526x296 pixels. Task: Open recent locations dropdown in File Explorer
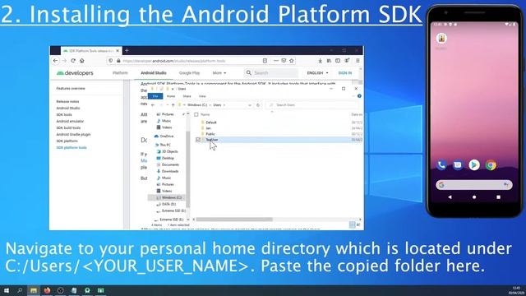point(168,105)
